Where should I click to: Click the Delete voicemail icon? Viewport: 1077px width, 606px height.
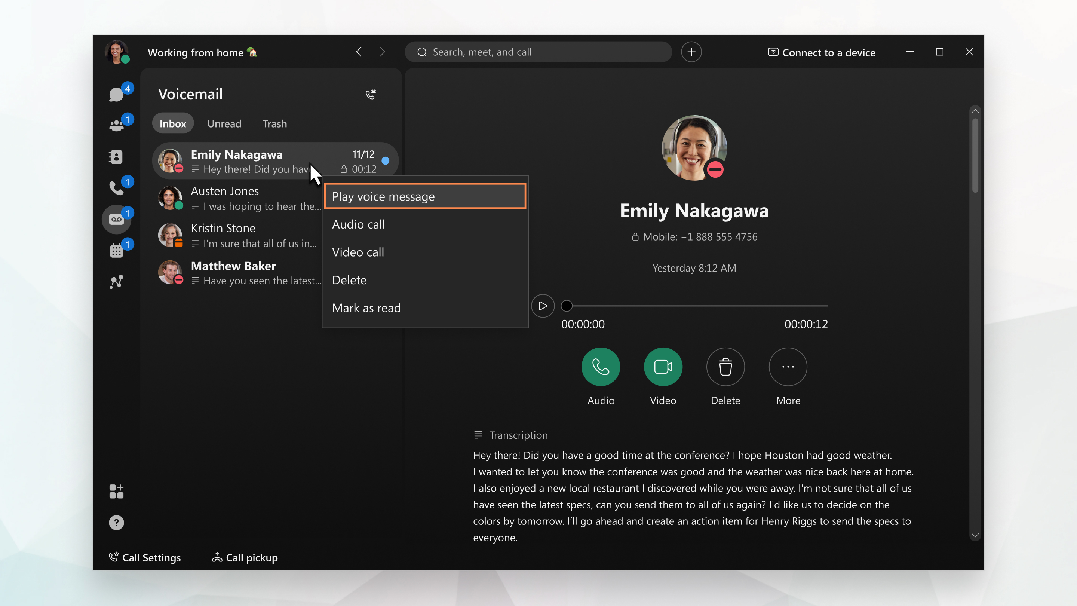click(725, 366)
